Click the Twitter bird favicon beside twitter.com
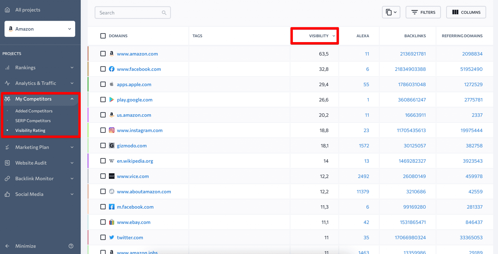This screenshot has width=498, height=254. pos(112,237)
